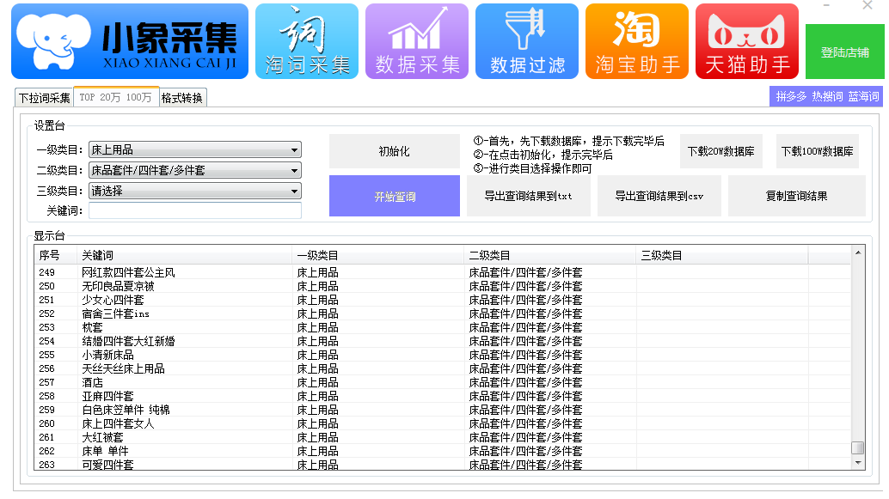Switch to the TOP 20万 100万 tab
Viewport: 889px width, 499px height.
[116, 97]
